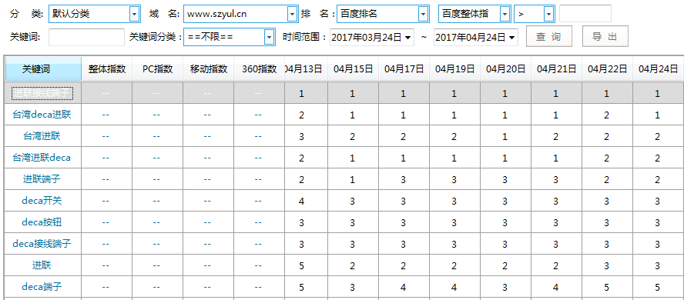
Task: Click the 查询 button
Action: [548, 37]
